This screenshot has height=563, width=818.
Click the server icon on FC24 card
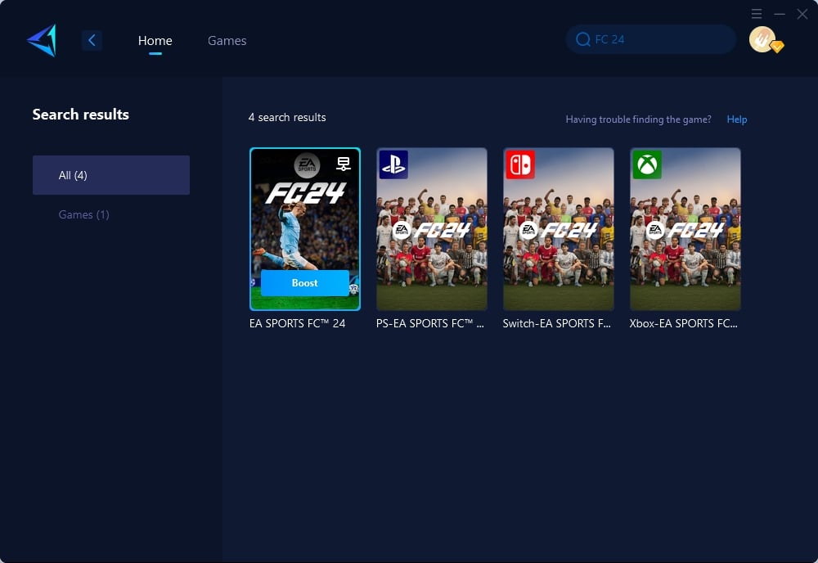pyautogui.click(x=344, y=164)
